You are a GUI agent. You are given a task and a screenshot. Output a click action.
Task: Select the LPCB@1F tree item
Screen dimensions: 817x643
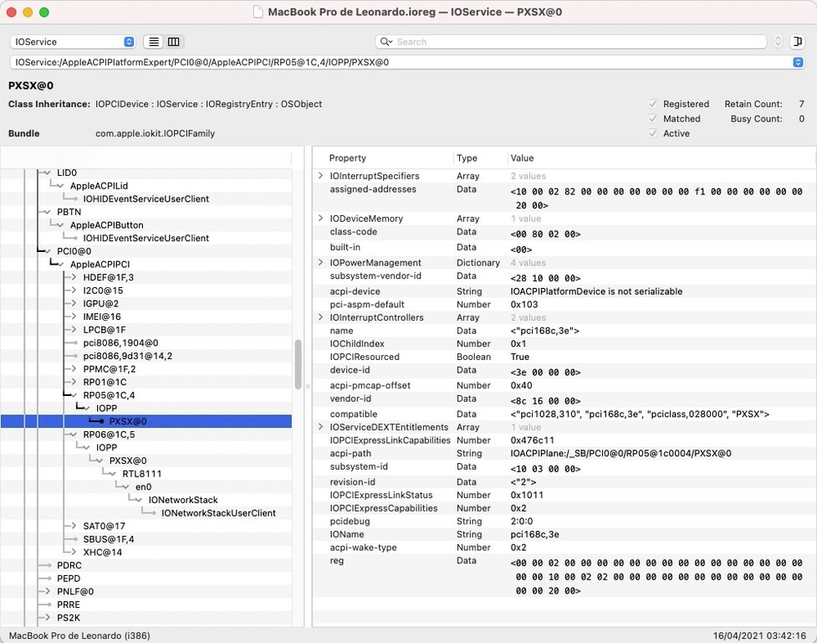105,330
